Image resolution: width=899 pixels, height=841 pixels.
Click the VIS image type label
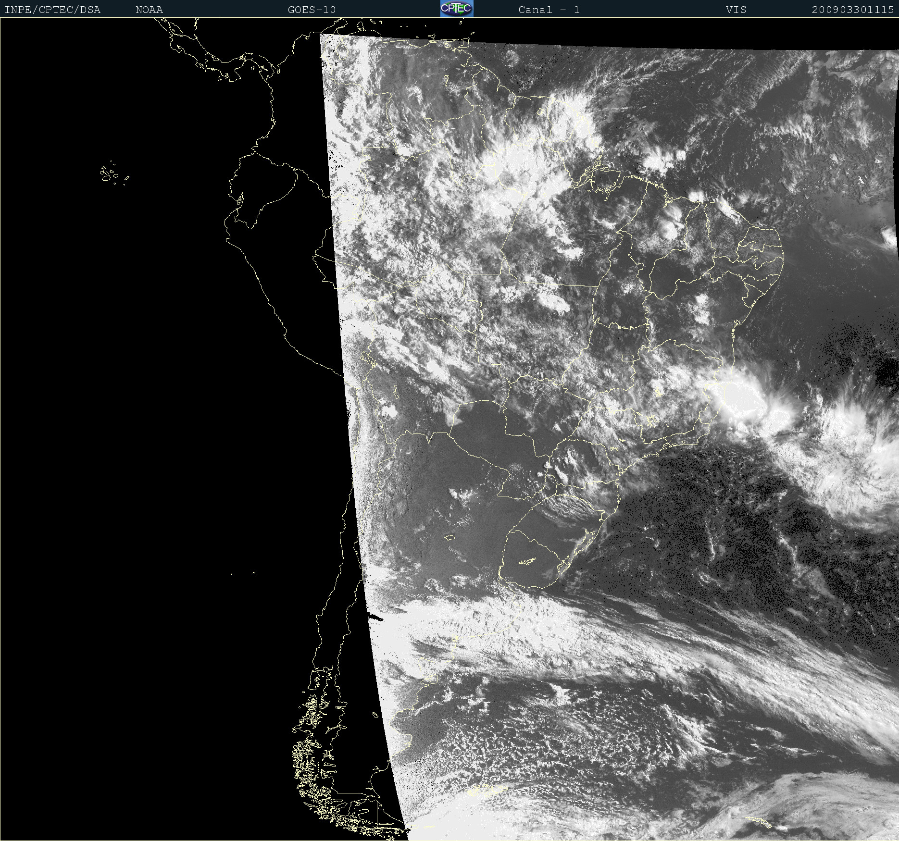[x=736, y=10]
